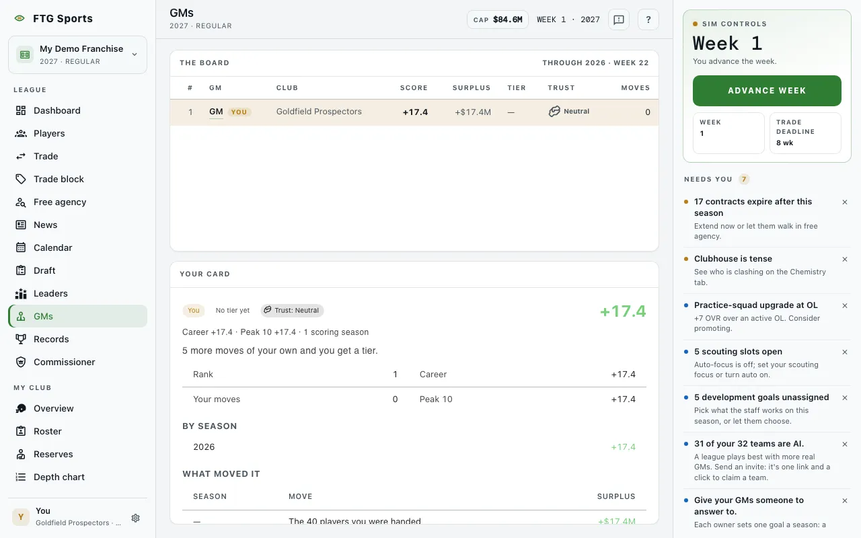Select the Players icon in sidebar
Screen dimensions: 861x538
pos(21,133)
